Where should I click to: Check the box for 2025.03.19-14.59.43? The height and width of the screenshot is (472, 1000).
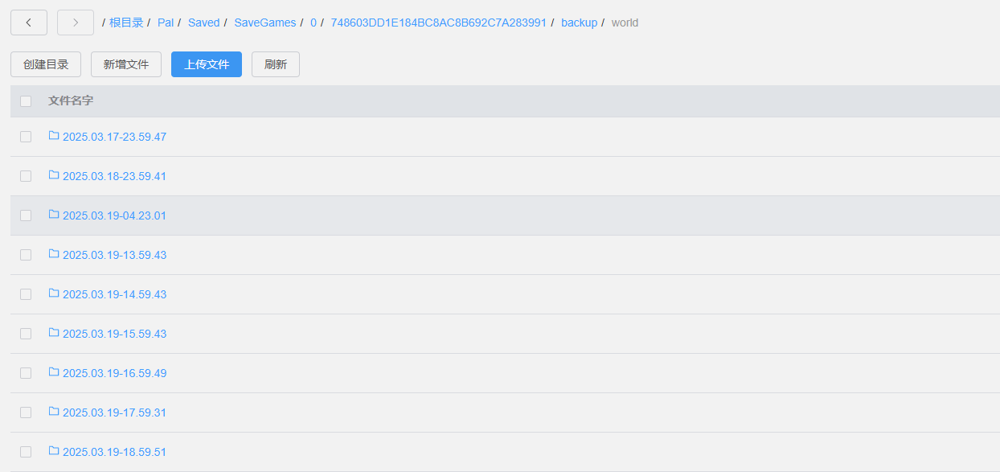click(x=26, y=294)
